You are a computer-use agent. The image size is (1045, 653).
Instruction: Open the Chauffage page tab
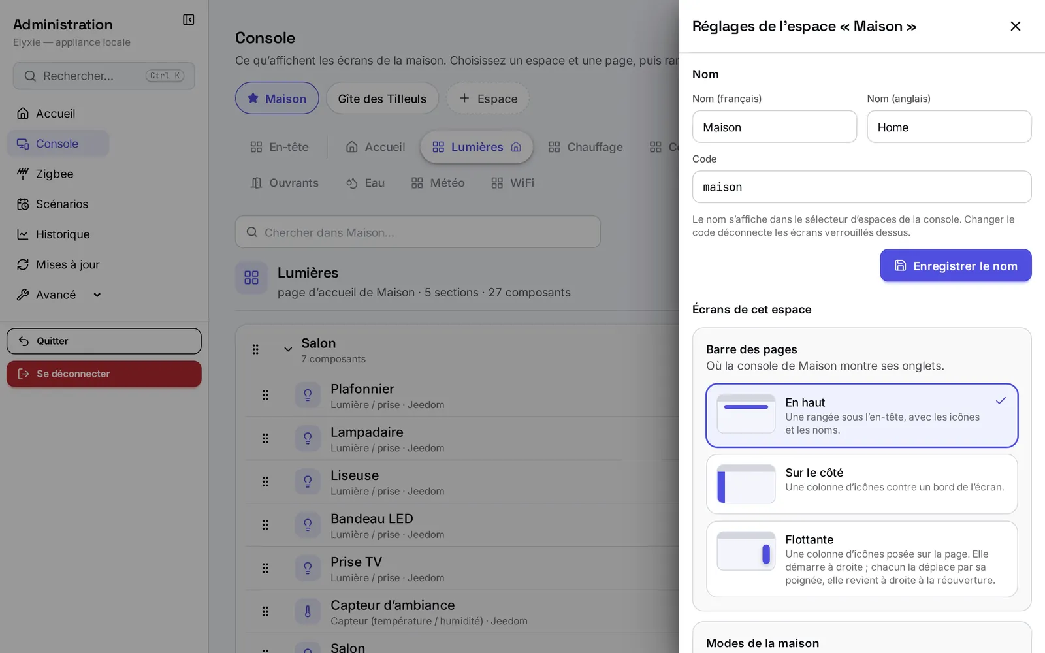[x=585, y=147]
